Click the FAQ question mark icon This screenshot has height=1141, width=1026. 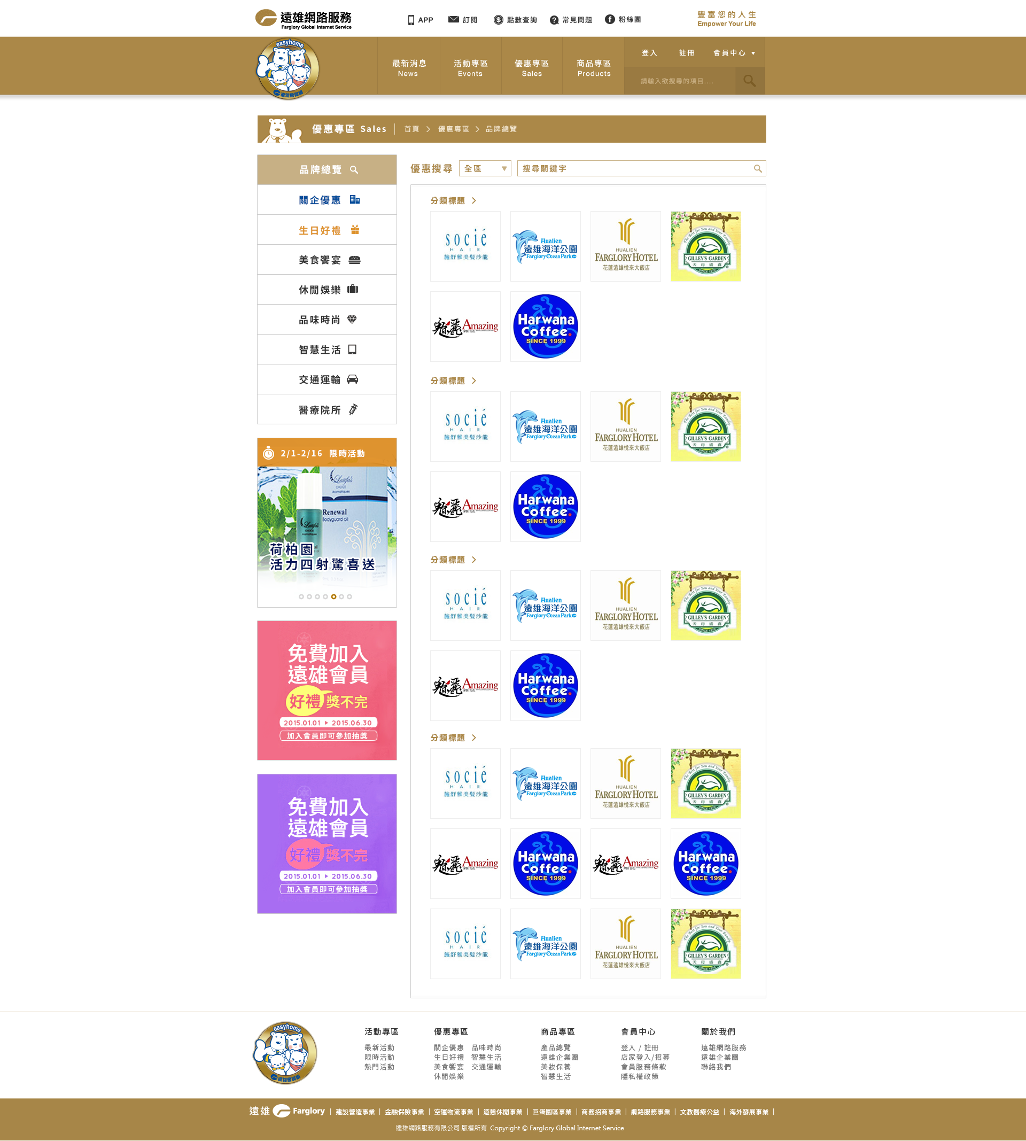point(554,20)
